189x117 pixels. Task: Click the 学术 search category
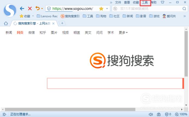pyautogui.click(x=111, y=33)
